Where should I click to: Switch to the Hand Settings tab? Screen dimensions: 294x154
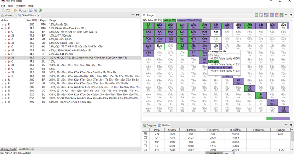pos(25,149)
